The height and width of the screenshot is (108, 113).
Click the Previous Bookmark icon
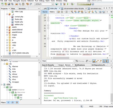89,12
